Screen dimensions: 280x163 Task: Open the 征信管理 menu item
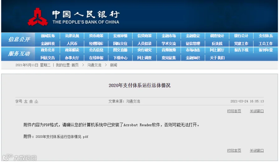193,44
